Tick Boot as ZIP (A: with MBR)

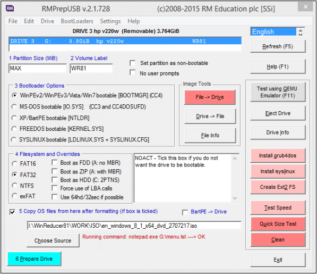pos(54,171)
